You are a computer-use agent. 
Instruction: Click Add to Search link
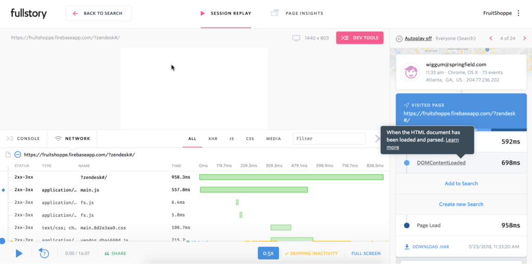[x=461, y=183]
